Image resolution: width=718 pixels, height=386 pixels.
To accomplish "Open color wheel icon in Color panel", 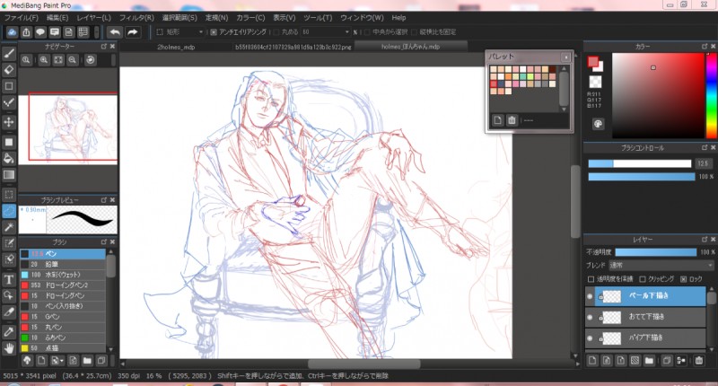I will click(x=598, y=124).
